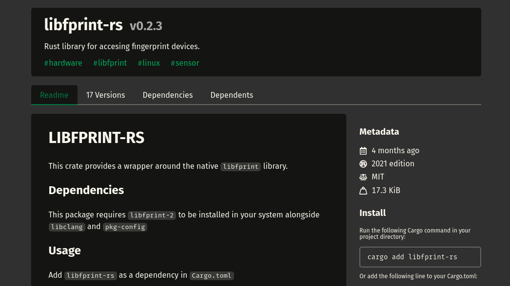Follow the #hardware keyword link
This screenshot has height=286, width=510.
[63, 63]
